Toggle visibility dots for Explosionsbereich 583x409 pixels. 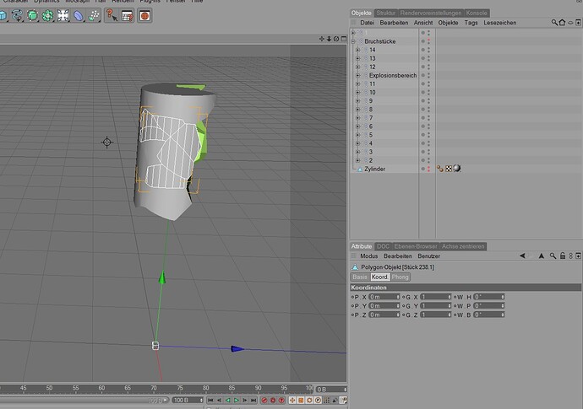click(x=428, y=75)
